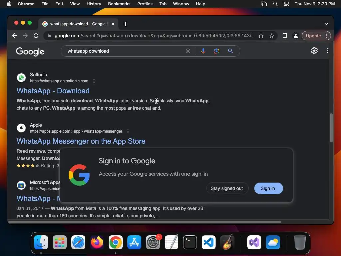341x256 pixels.
Task: Open the menu bar date and time
Action: [x=314, y=4]
